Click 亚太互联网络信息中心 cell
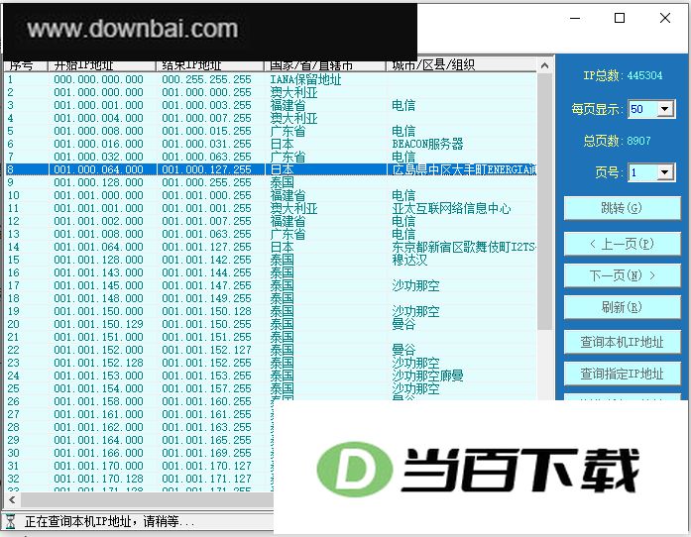 click(451, 208)
